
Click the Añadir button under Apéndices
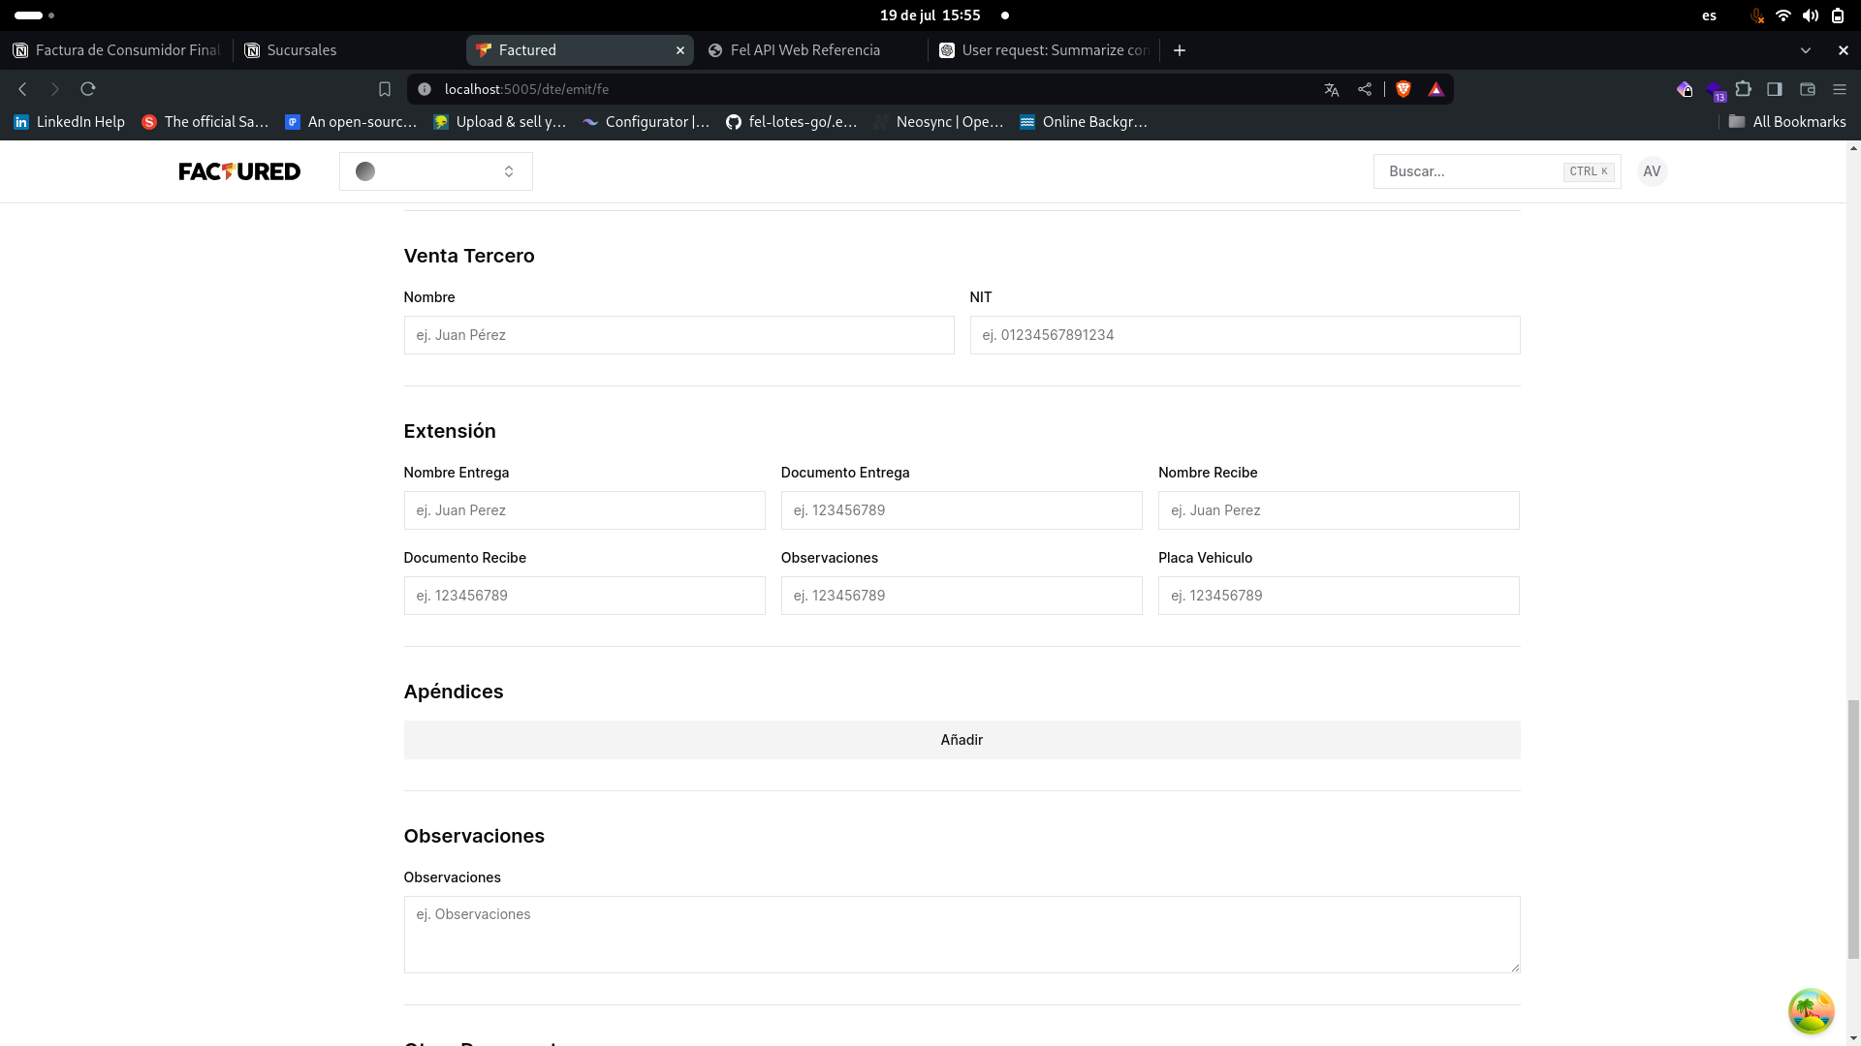point(962,740)
